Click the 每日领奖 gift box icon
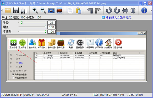 click(42, 44)
